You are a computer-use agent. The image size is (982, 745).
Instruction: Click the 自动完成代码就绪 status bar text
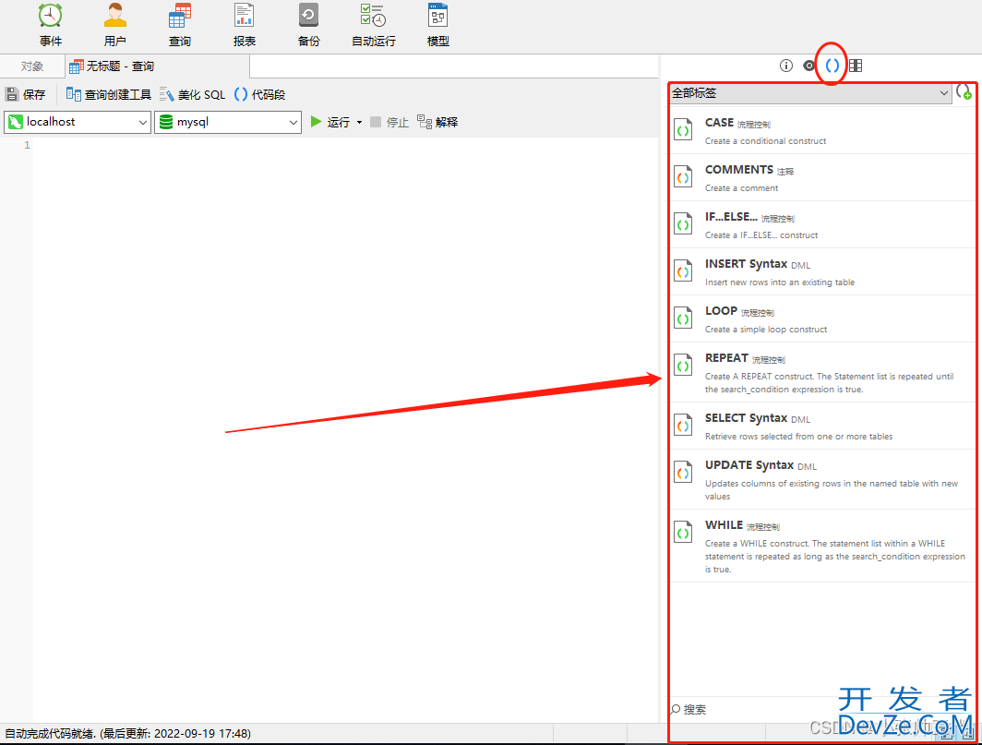point(127,734)
